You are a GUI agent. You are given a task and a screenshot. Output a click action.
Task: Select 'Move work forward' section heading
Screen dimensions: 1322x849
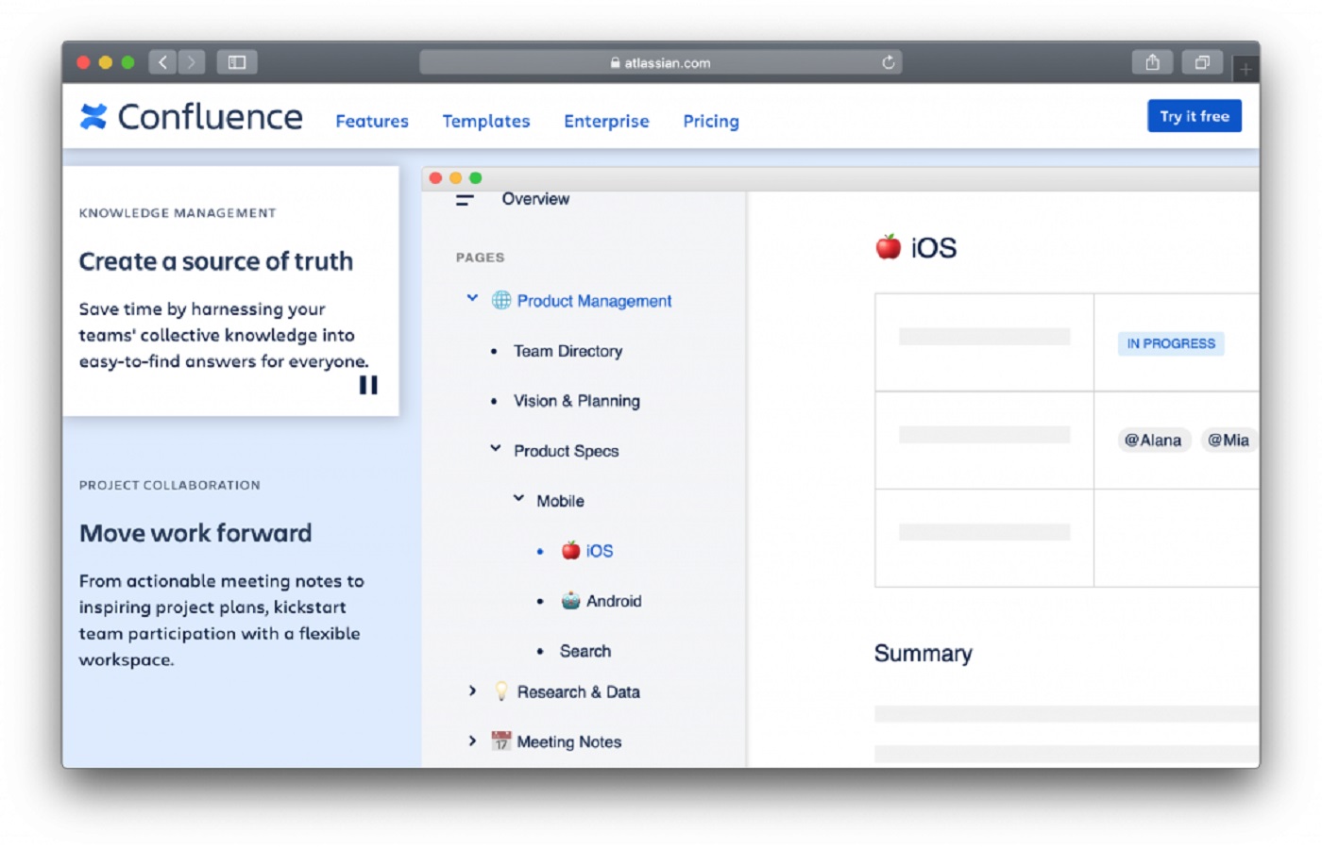tap(195, 533)
